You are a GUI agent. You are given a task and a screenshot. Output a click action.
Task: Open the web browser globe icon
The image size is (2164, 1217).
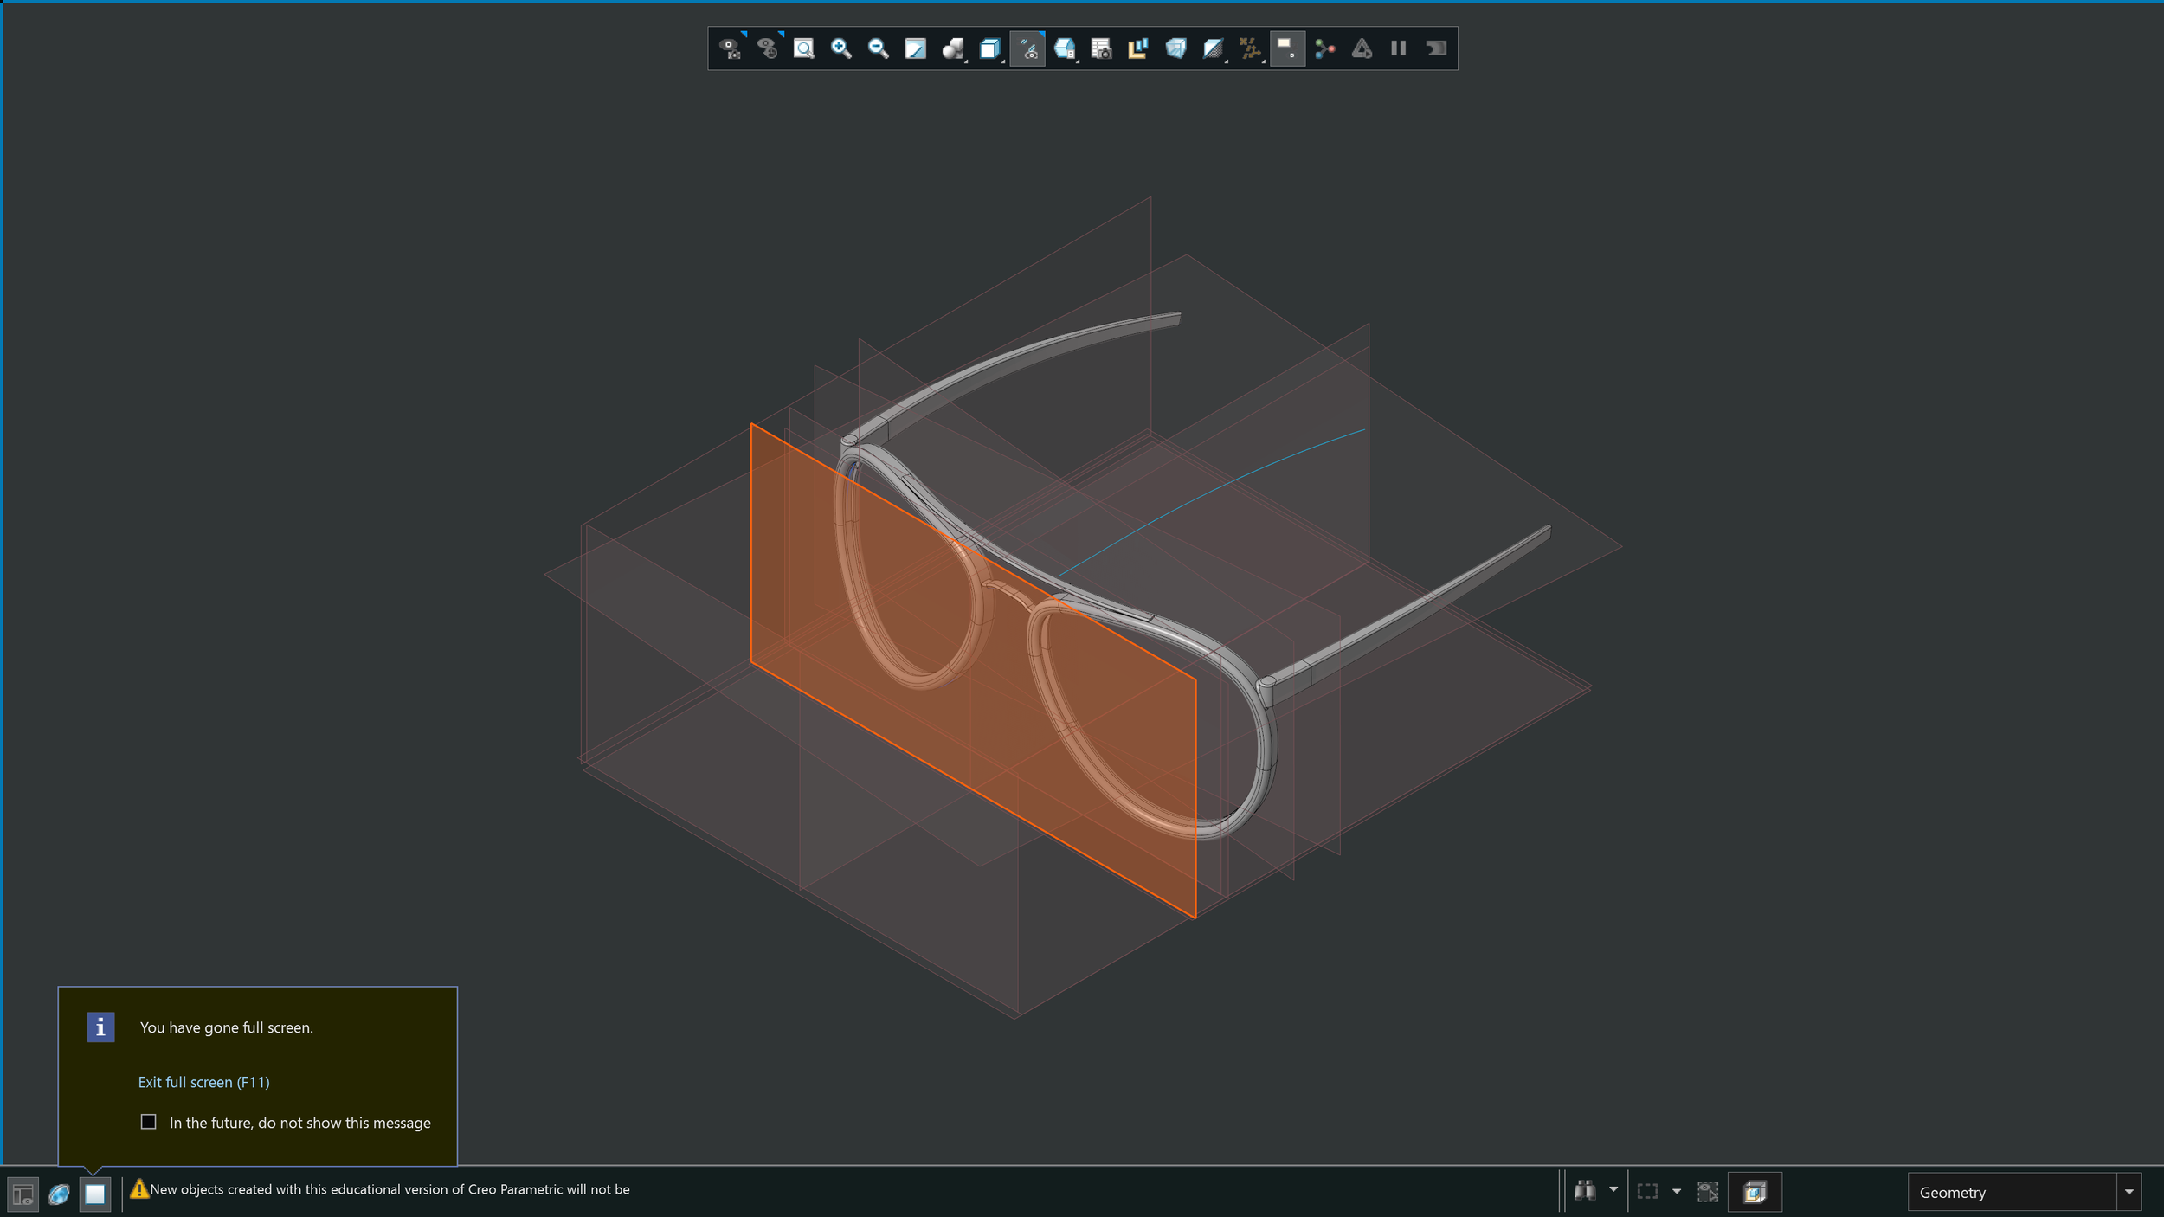pyautogui.click(x=60, y=1194)
